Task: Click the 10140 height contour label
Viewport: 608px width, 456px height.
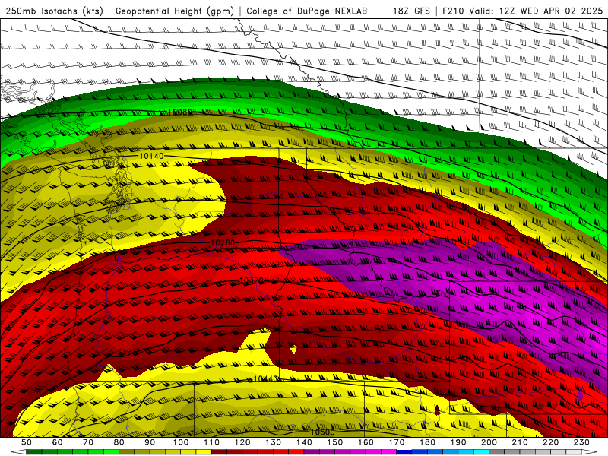Action: (151, 156)
